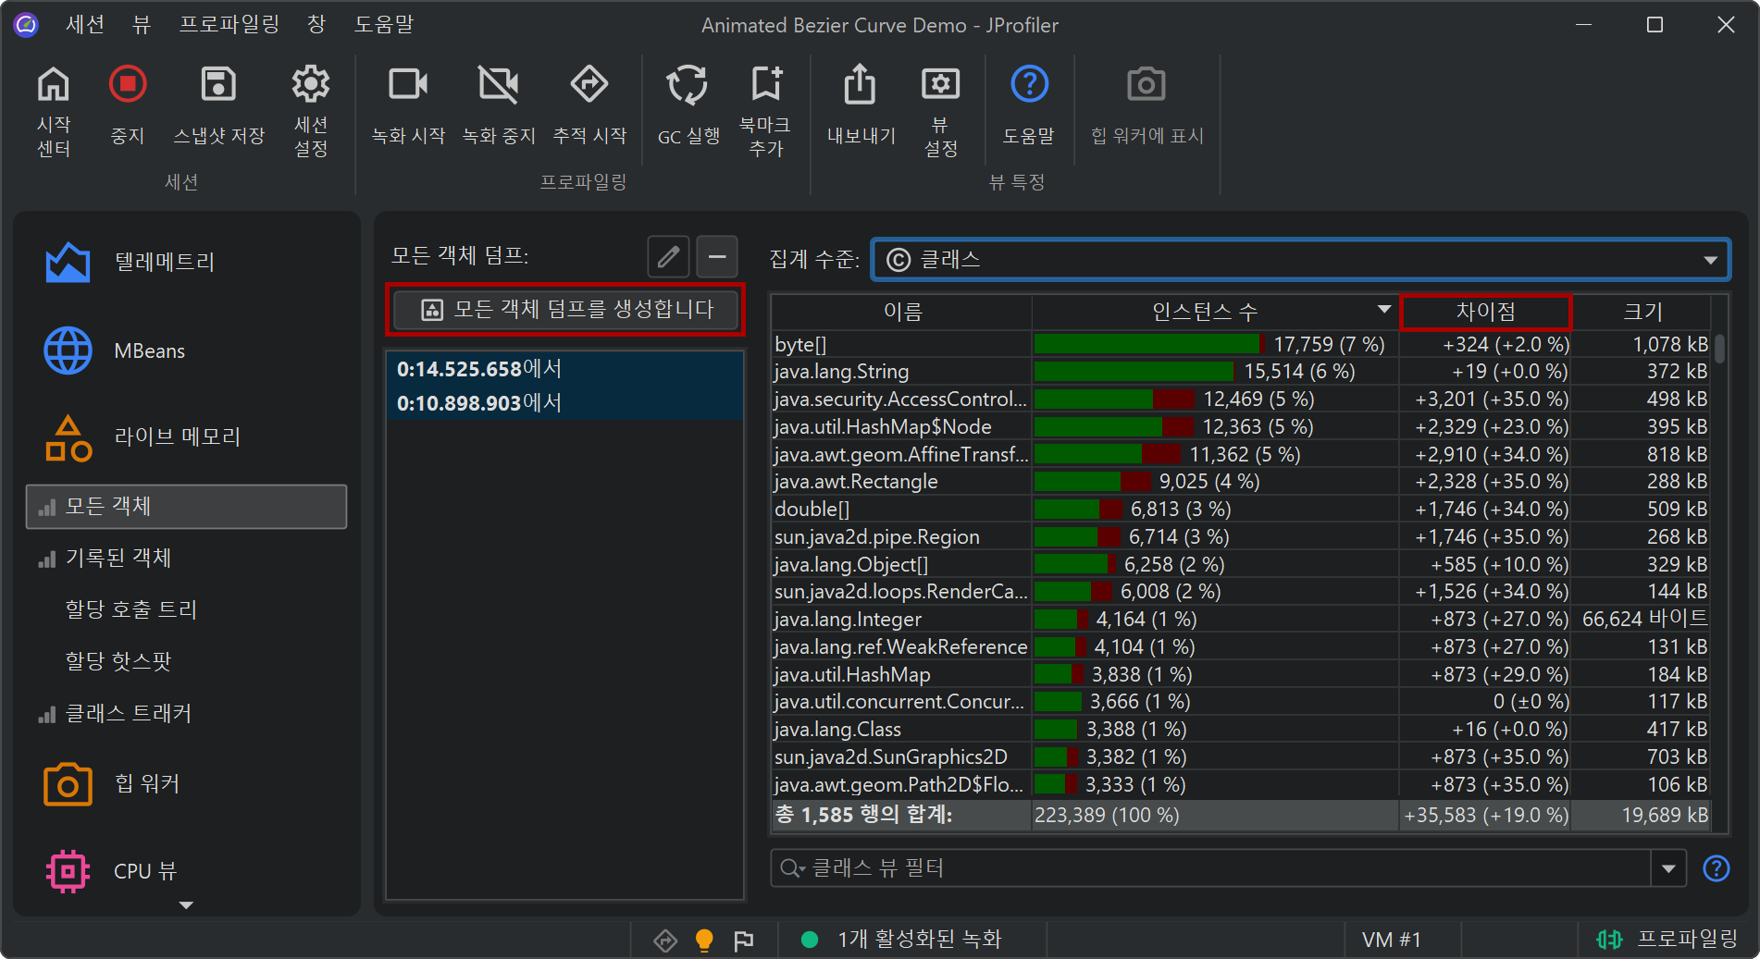Remove the selected dump with the minus button
Screen dimensions: 1760x959
[x=717, y=257]
